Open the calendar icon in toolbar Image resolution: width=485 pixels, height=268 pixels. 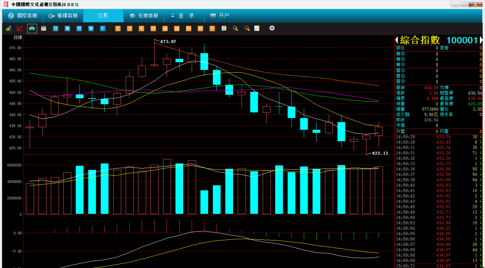[x=44, y=28]
